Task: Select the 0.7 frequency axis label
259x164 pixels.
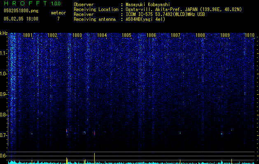Action: [x=4, y=135]
